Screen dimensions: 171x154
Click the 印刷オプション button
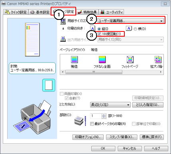coord(88,137)
